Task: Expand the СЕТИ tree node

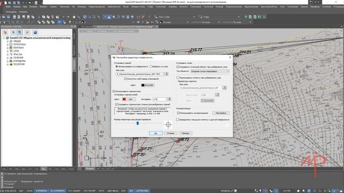Action: (x=8, y=51)
